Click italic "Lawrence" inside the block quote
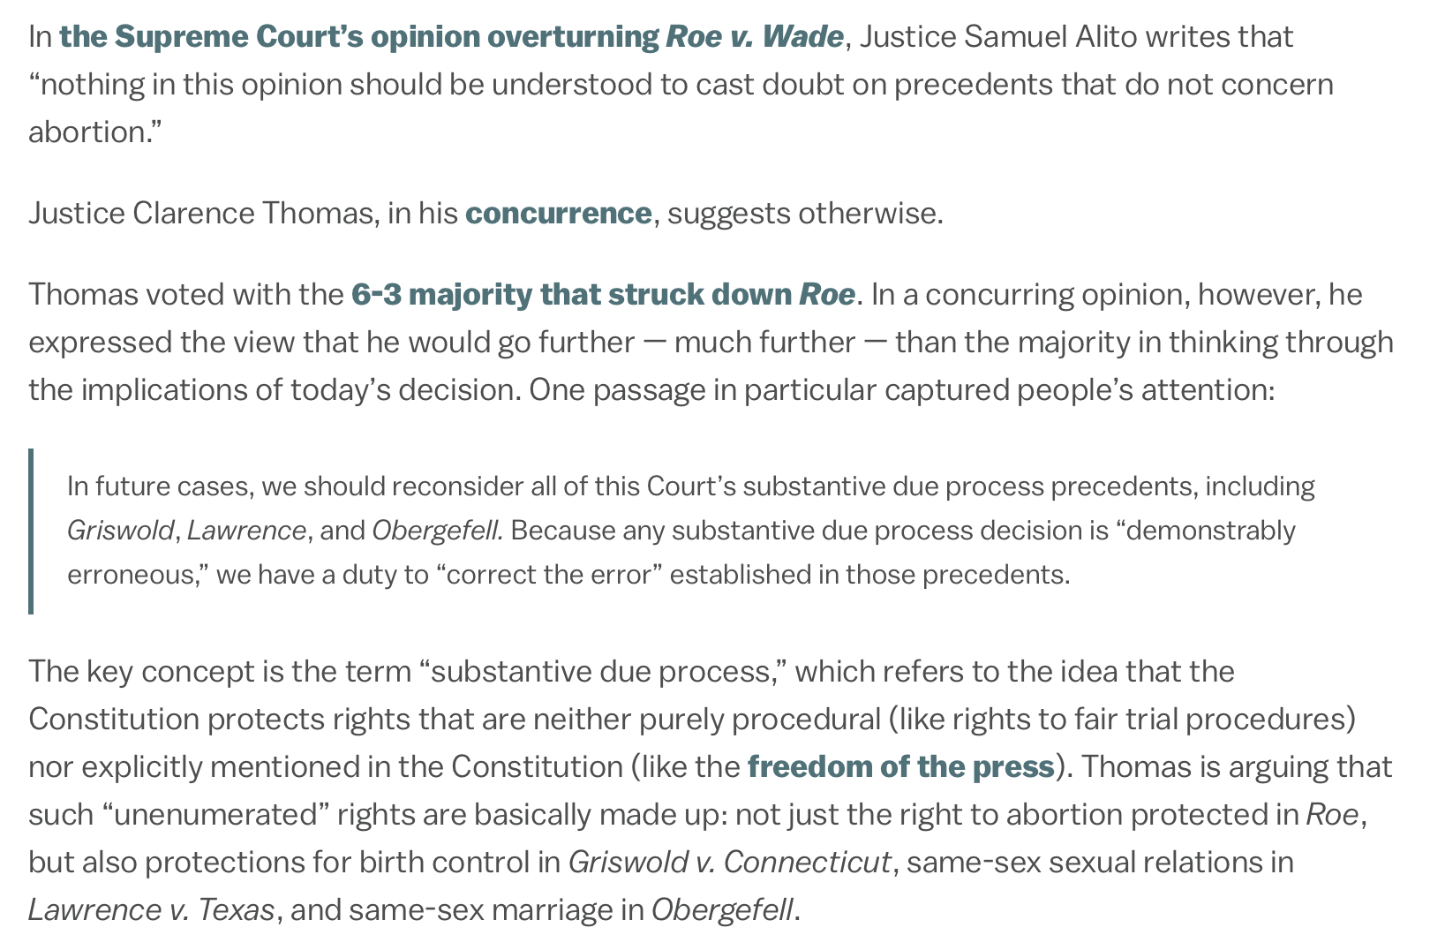Image resolution: width=1430 pixels, height=950 pixels. point(246,531)
